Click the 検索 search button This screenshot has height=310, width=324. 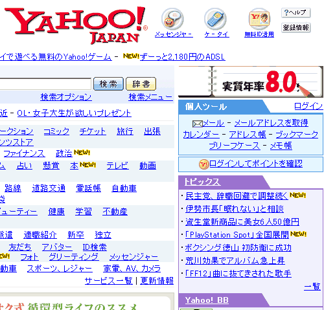click(x=108, y=83)
